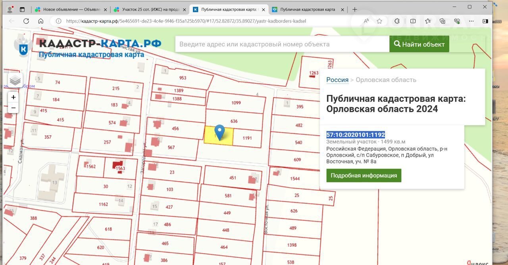Viewport: 508px width, 265px height.
Task: Open the tab actions menu
Action: [x=22, y=9]
